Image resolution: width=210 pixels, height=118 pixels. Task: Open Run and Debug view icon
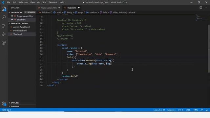(x=4, y=34)
